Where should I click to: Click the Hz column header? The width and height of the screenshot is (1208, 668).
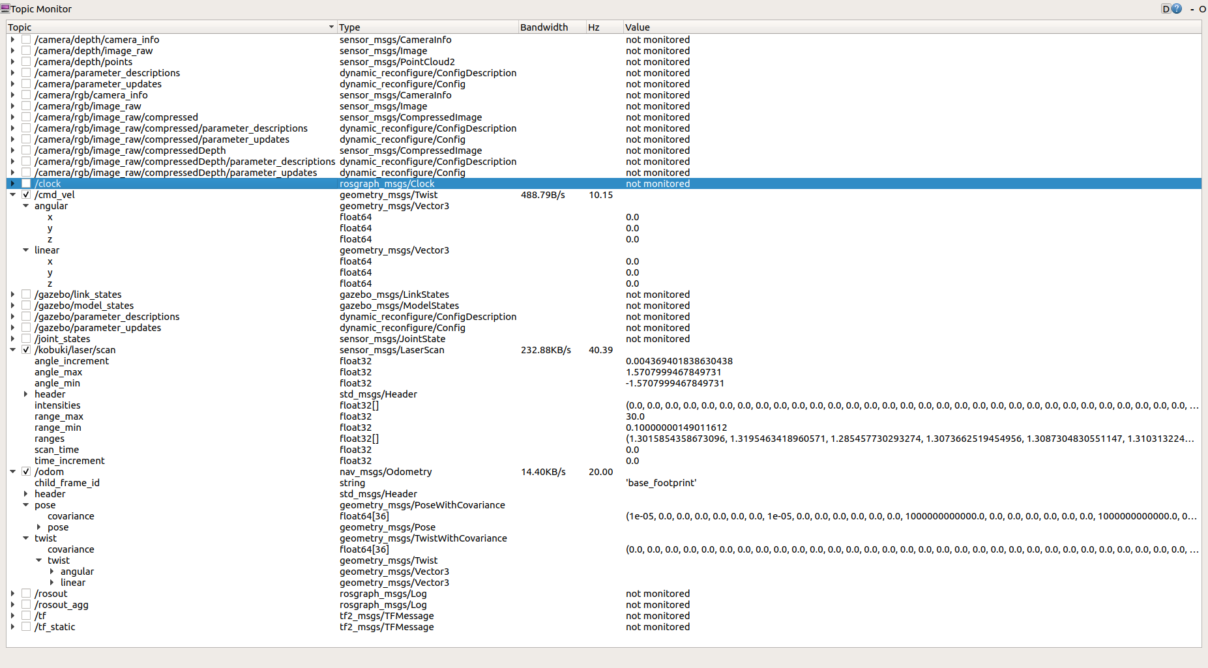[x=594, y=27]
